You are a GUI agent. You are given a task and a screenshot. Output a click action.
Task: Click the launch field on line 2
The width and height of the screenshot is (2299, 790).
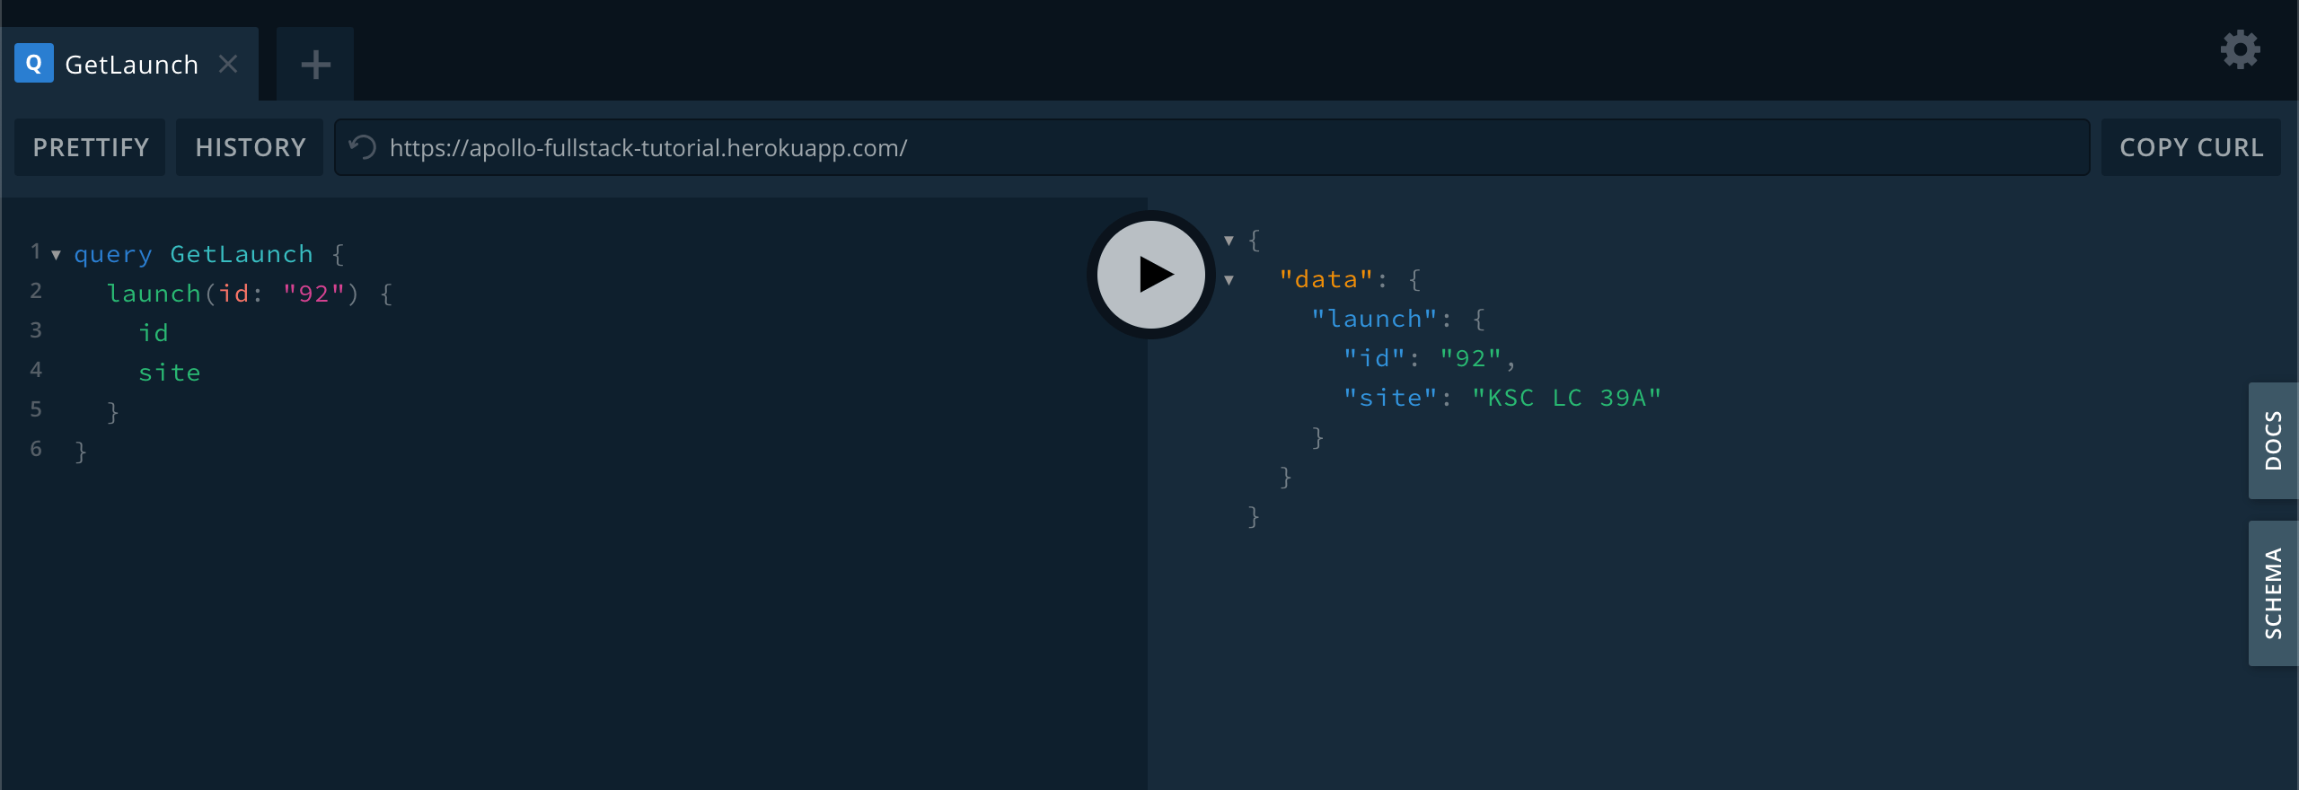154,294
